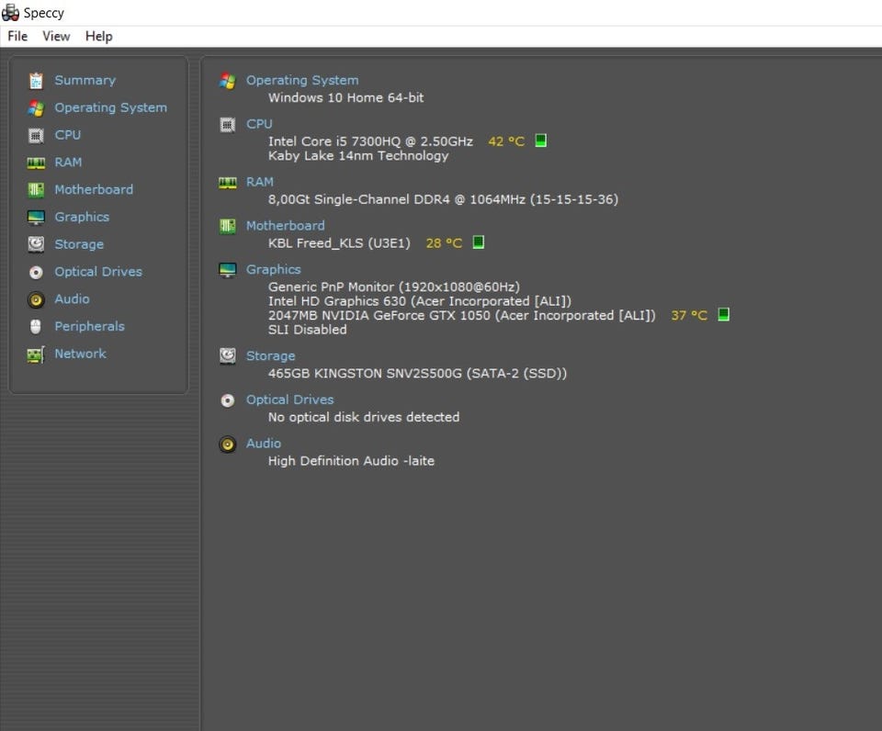Click the GPU temperature 37 °C value
Viewport: 882px width, 731px height.
coord(689,316)
